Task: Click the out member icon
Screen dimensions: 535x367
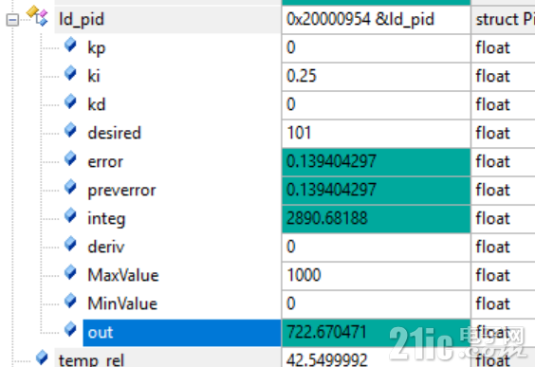Action: pos(70,329)
